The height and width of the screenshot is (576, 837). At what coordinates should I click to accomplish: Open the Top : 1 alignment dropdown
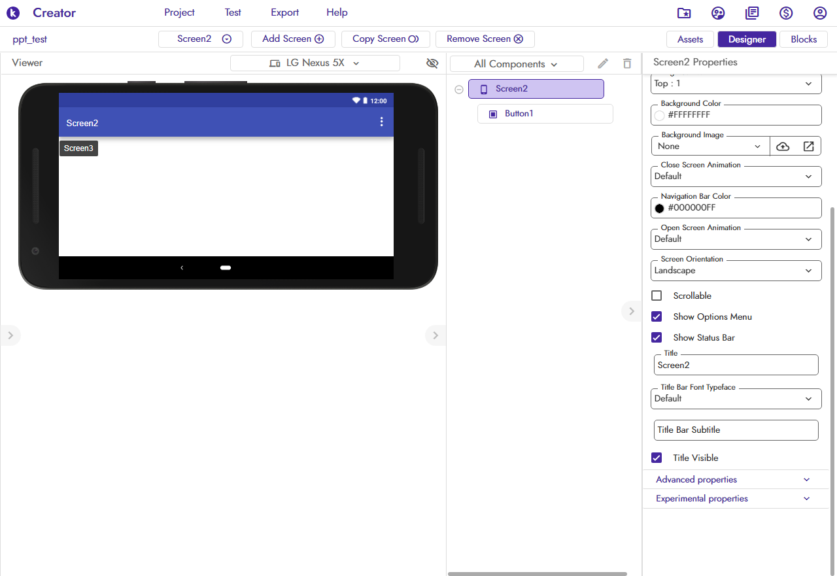point(736,84)
